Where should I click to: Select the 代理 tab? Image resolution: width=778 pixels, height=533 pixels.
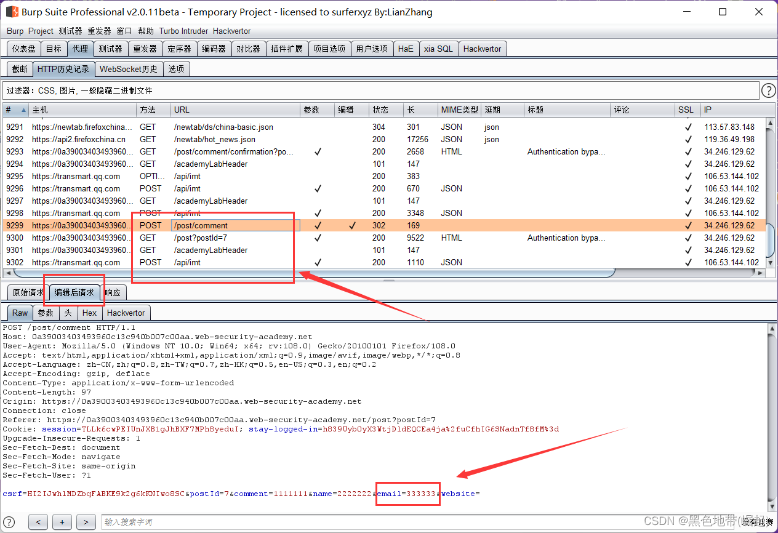[80, 49]
